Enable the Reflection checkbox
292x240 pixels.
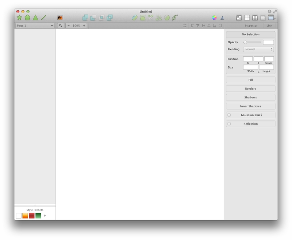click(230, 123)
